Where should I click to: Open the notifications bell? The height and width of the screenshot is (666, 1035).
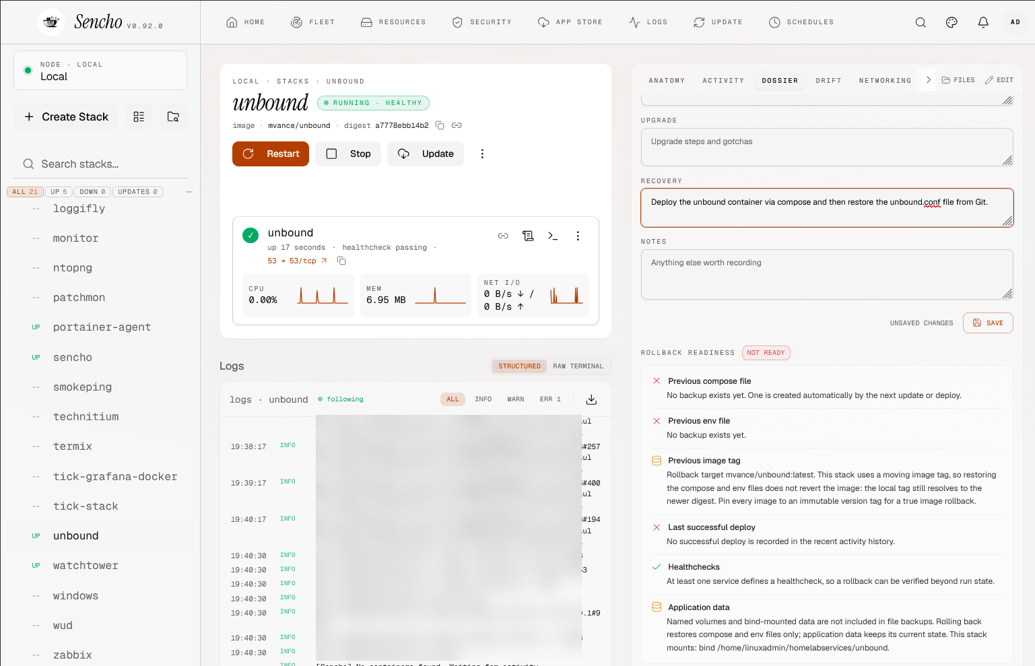tap(983, 22)
